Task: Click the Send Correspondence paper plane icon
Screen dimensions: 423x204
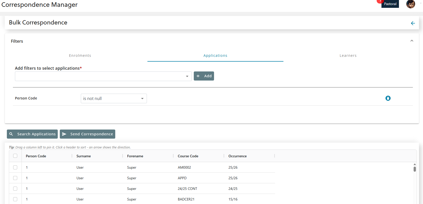Action: [x=64, y=134]
